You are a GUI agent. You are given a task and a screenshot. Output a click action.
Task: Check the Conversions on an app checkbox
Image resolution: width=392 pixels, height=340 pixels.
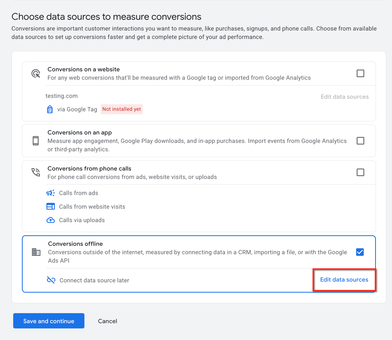360,141
